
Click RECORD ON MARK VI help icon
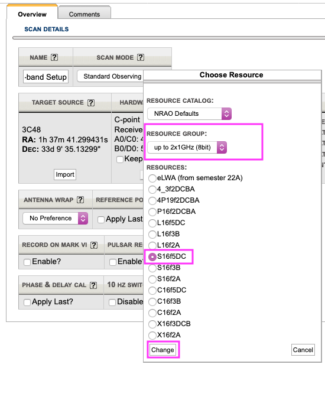click(x=94, y=245)
